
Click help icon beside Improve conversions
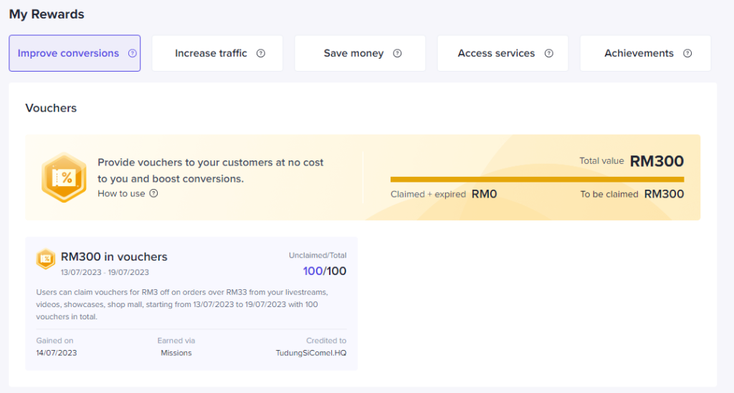(133, 53)
